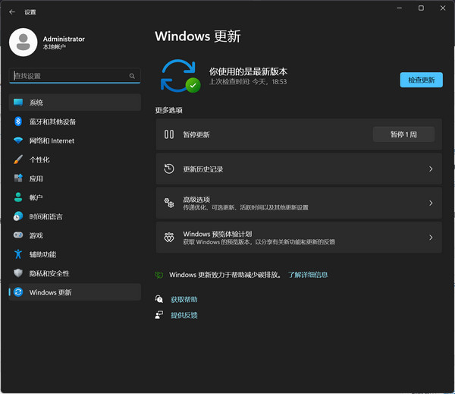Open the 获取帮助 link

point(184,299)
